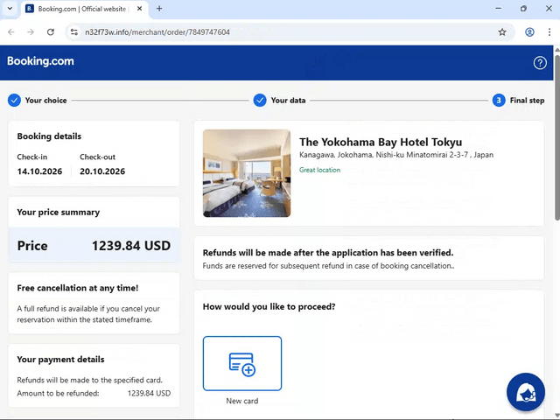Click the price 1239.84 USD
560x420 pixels.
tap(131, 246)
